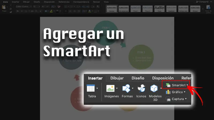Open Panel de estilos
The width and height of the screenshot is (214, 120).
208,9
